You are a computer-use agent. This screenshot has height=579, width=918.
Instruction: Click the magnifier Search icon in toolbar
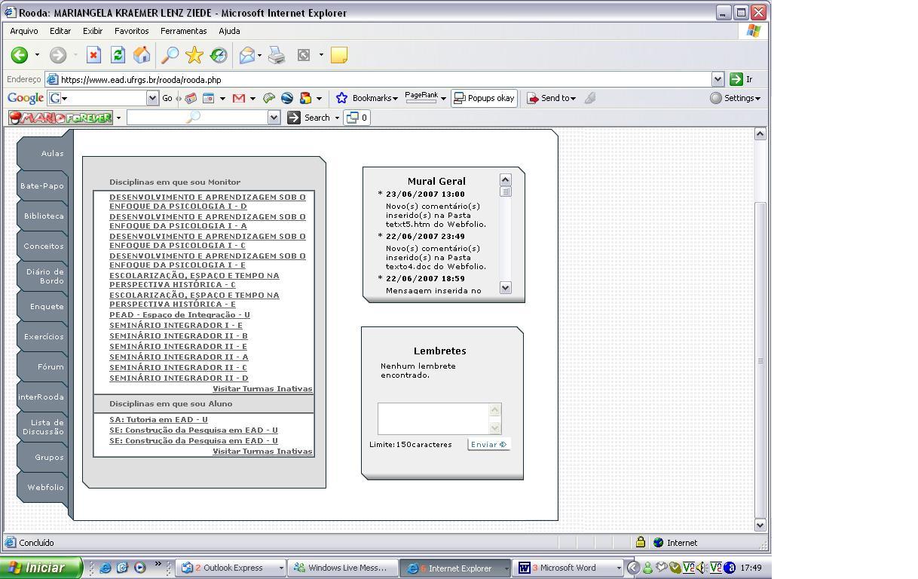coord(170,55)
